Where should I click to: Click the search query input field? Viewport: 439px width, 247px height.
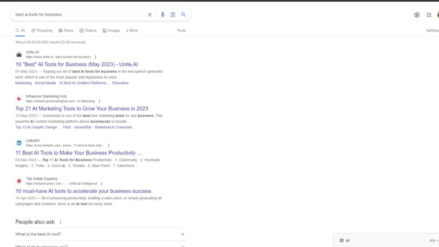79,15
